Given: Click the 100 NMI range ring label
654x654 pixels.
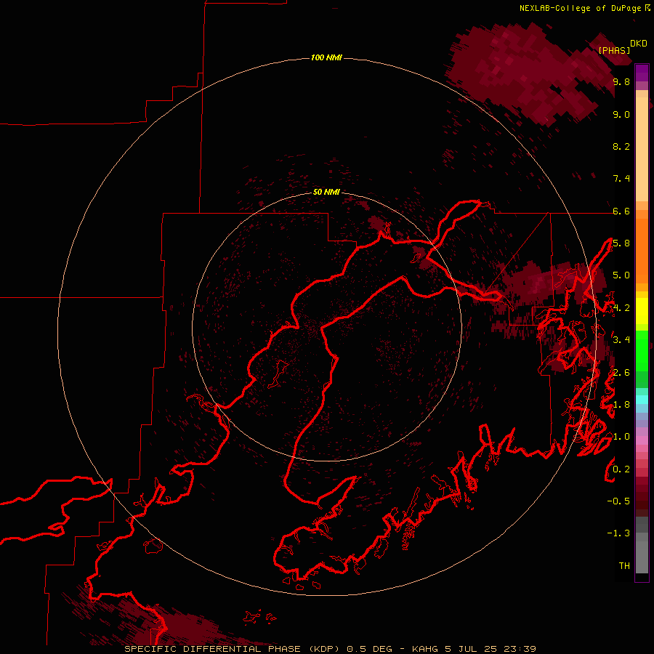Looking at the screenshot, I should 326,57.
